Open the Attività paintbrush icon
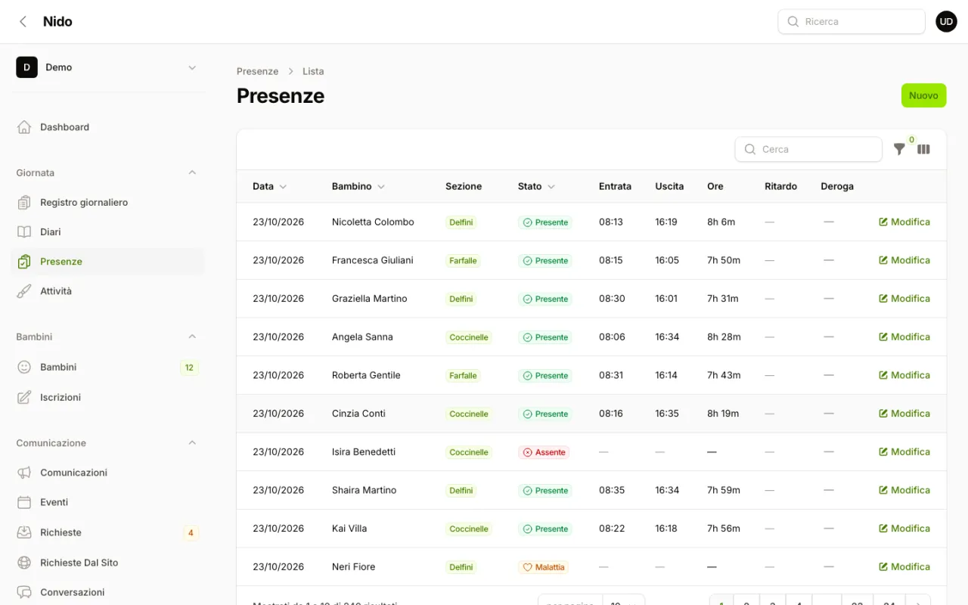 pos(24,291)
